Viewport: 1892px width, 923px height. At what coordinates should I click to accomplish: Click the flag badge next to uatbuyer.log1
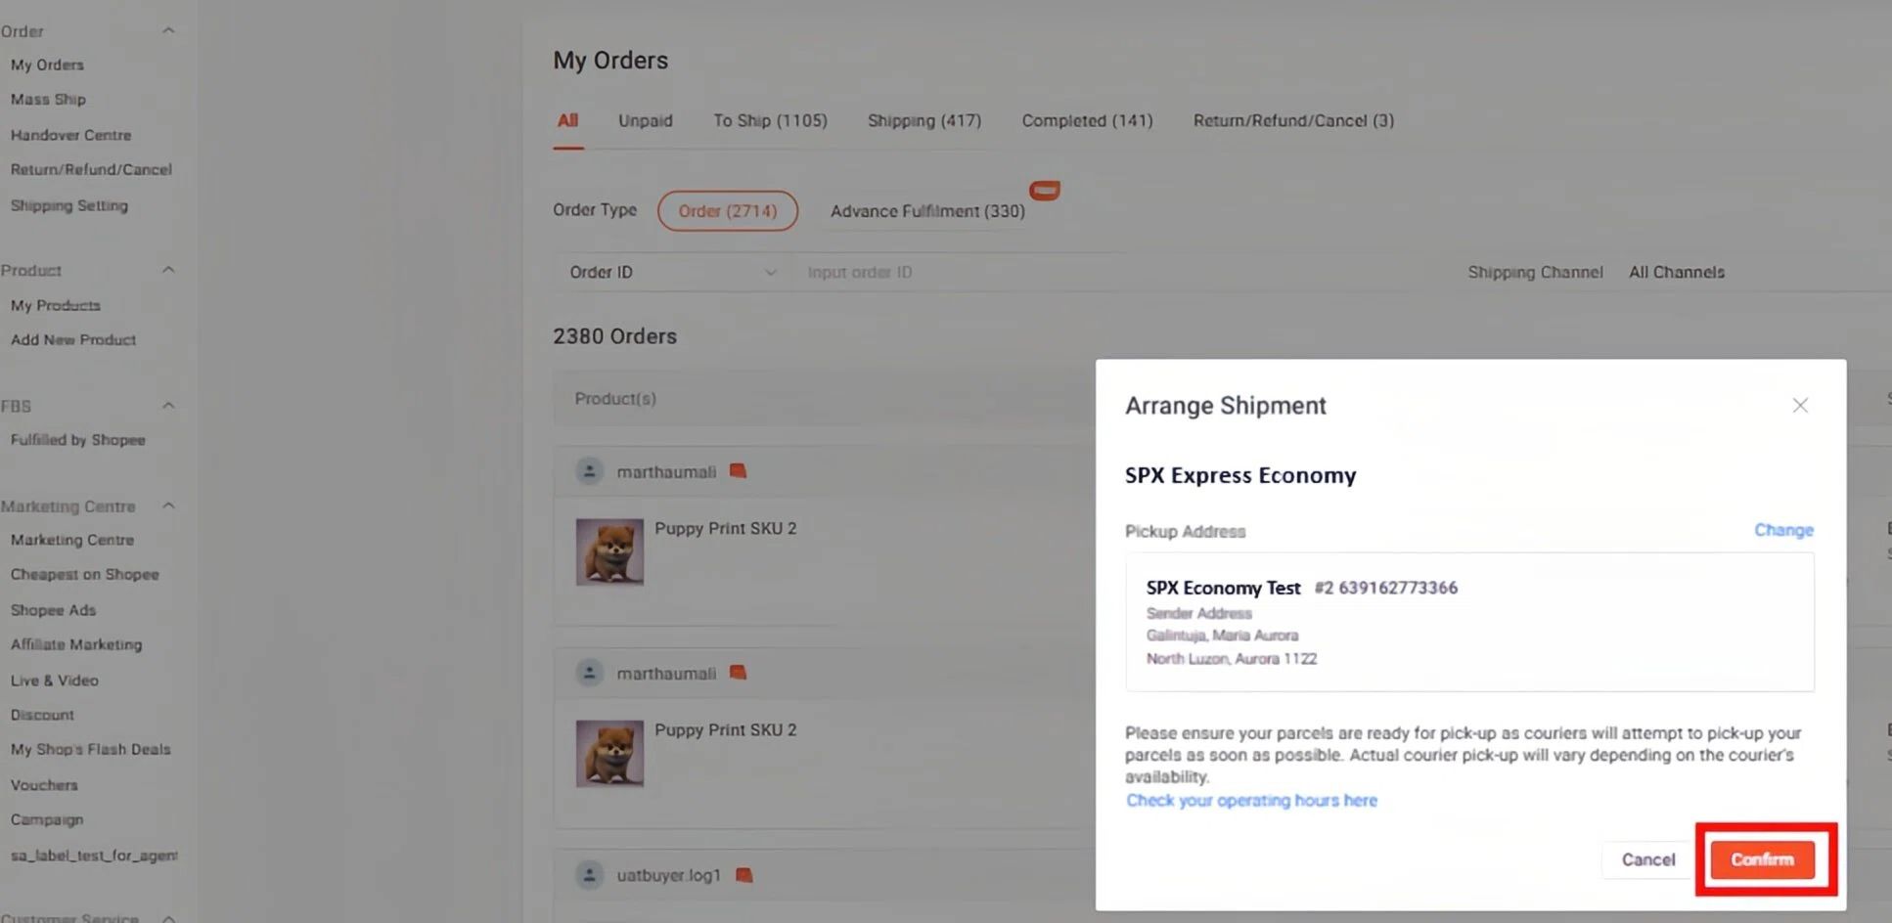[743, 874]
